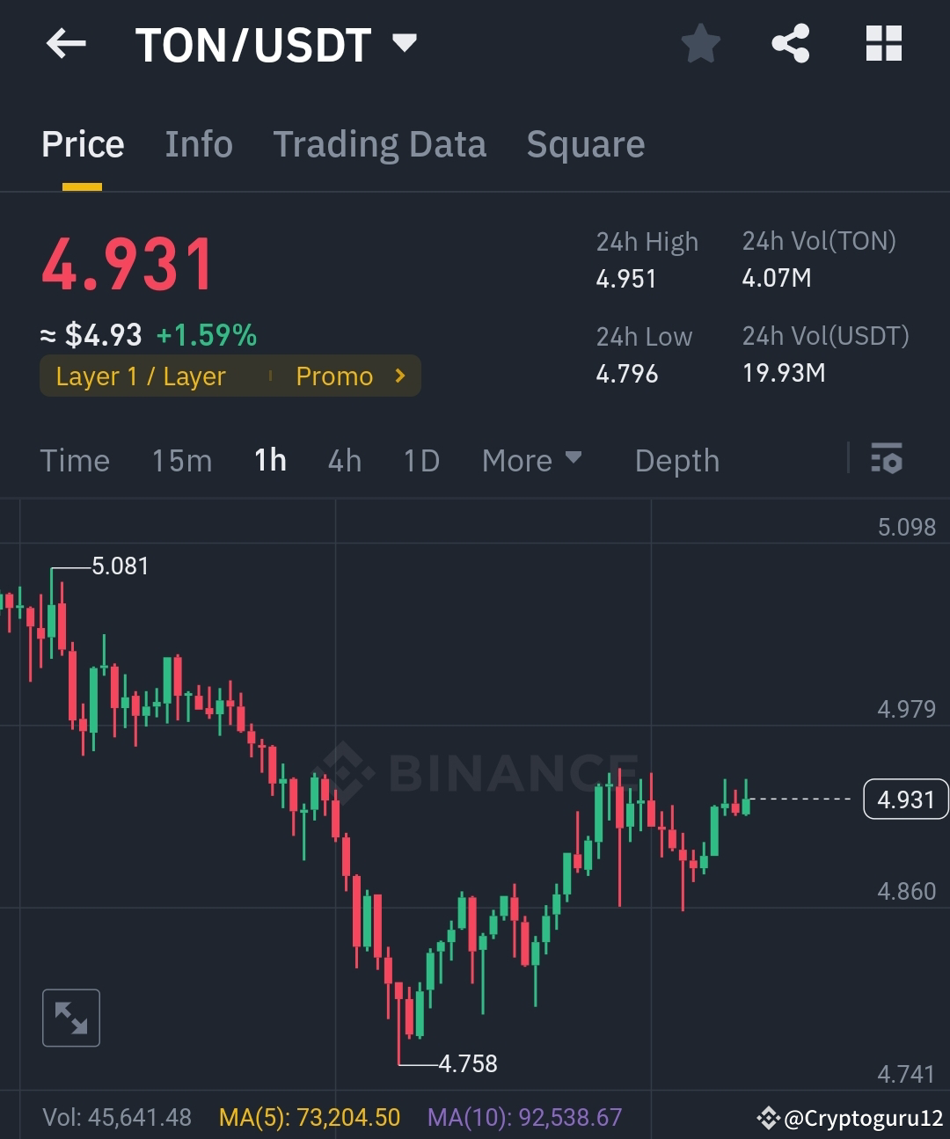Expand chart to fullscreen mode
Viewport: 950px width, 1139px height.
tap(70, 1018)
